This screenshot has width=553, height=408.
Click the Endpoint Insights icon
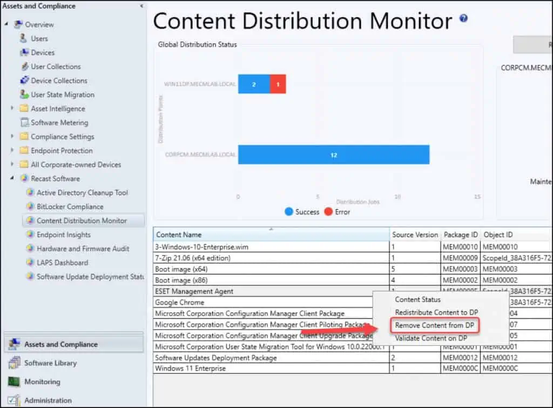[x=30, y=235]
